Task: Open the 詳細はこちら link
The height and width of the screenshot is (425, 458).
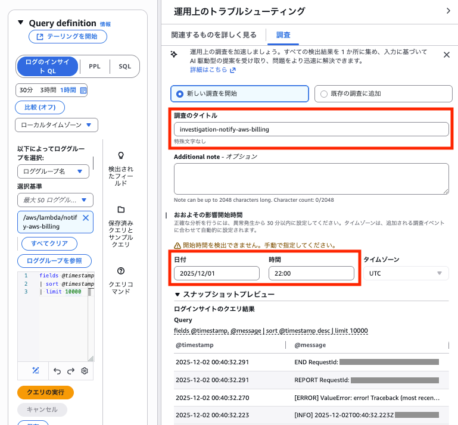Action: click(213, 70)
